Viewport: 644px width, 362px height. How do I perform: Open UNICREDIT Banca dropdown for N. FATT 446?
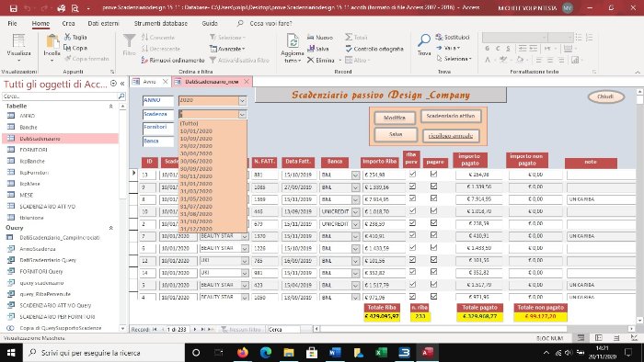355,212
